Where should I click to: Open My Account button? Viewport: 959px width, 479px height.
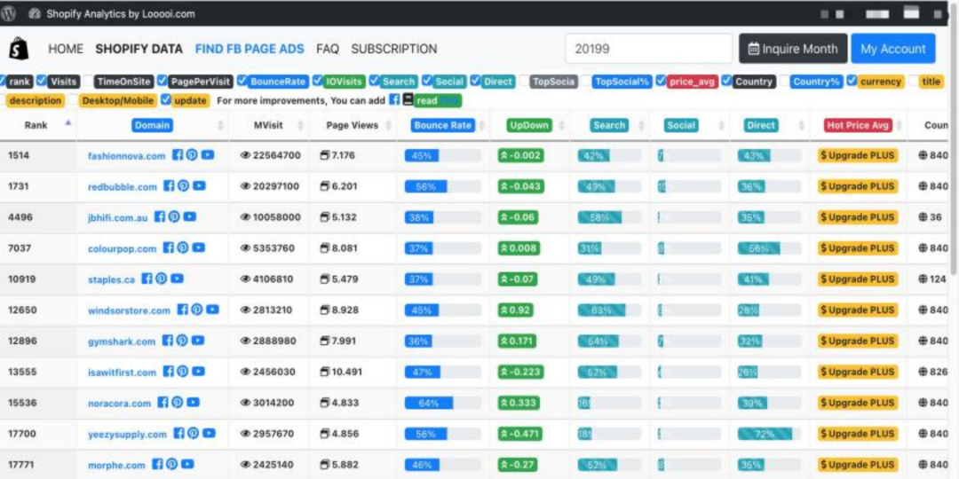(893, 49)
